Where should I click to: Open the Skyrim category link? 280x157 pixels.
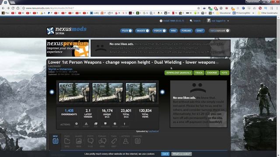[x=52, y=69]
